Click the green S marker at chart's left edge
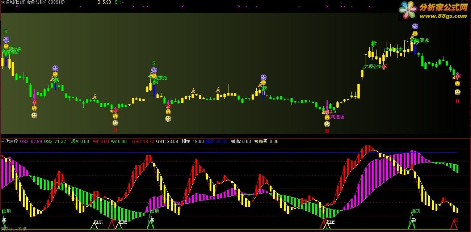 6,32
